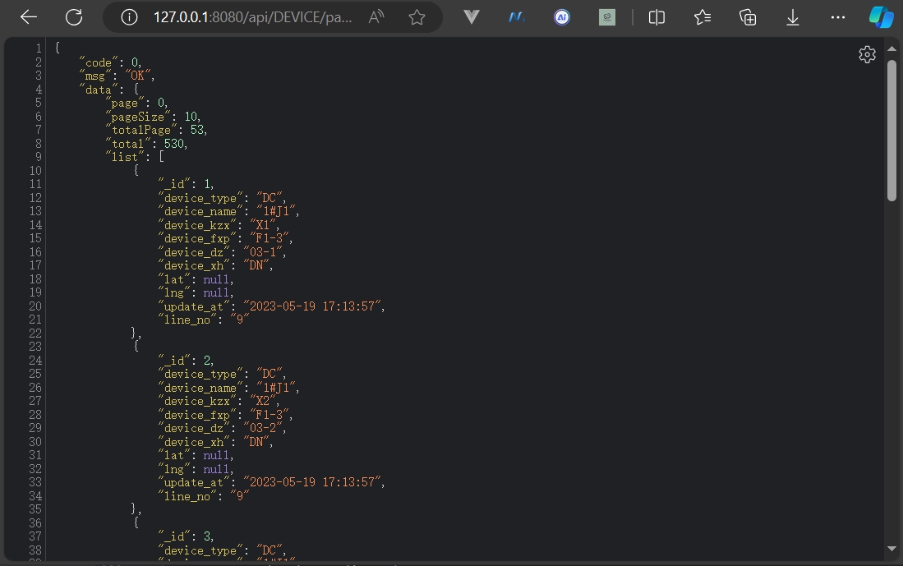Open the Collections panel

[748, 17]
